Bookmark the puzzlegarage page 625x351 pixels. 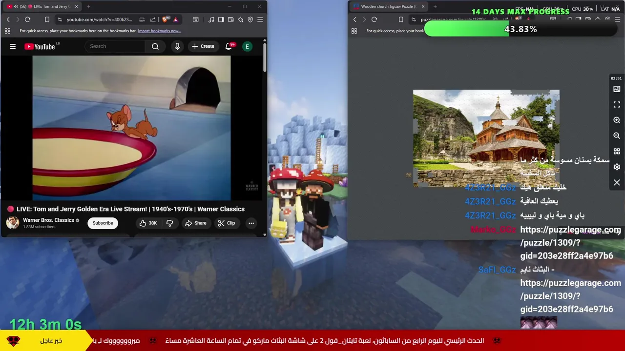pyautogui.click(x=401, y=19)
